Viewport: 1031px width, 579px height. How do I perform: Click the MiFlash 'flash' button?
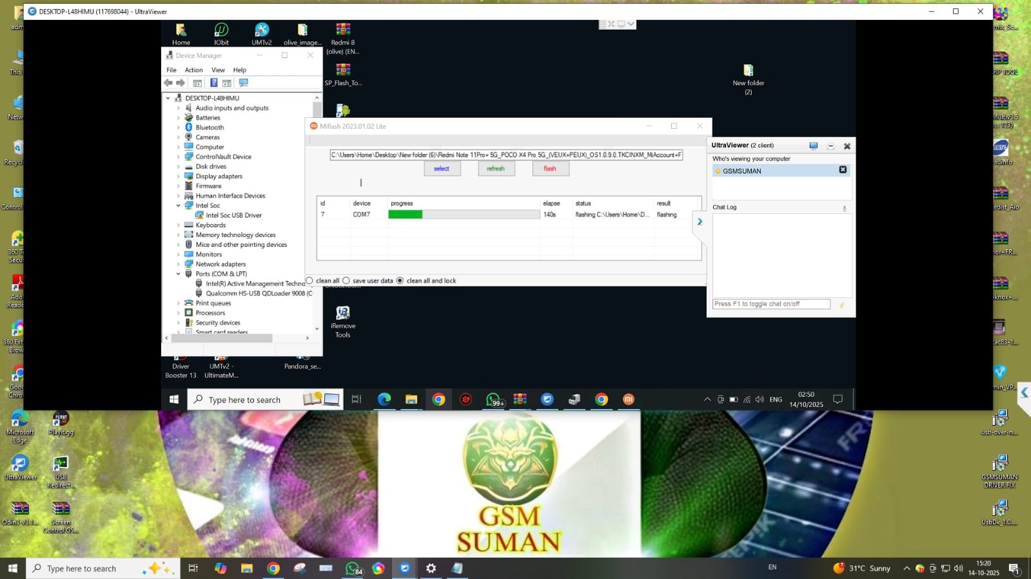(550, 169)
